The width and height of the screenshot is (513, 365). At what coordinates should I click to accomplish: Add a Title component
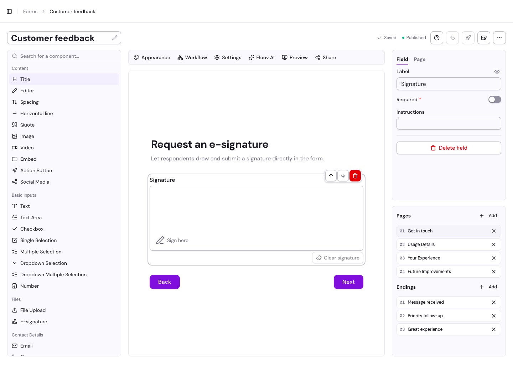[x=64, y=79]
